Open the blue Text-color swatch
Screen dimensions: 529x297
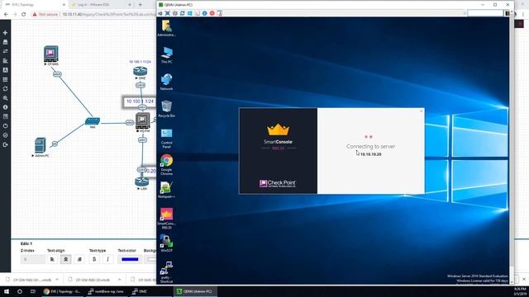[x=130, y=259]
